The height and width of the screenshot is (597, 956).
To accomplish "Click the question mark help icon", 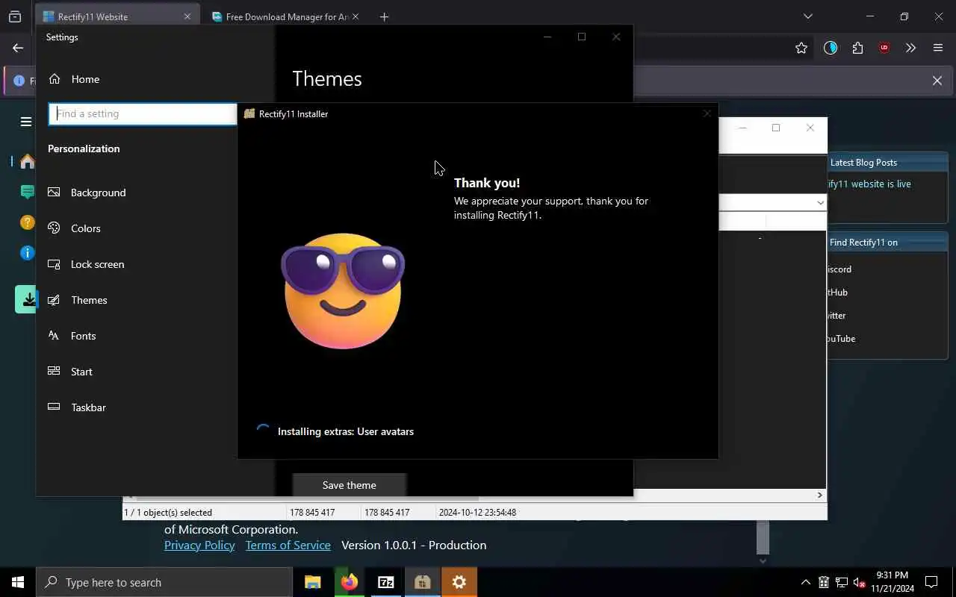I will point(28,222).
